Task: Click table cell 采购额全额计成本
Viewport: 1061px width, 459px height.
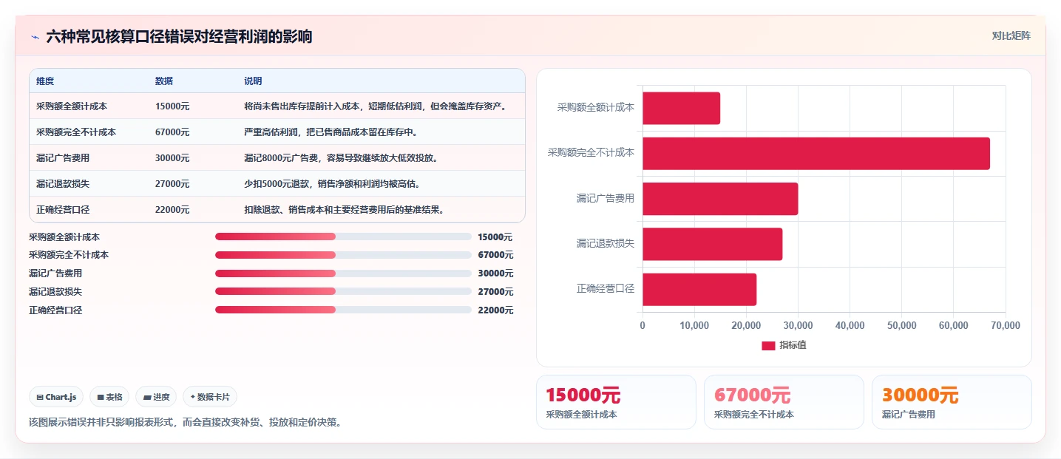Action: coord(72,106)
